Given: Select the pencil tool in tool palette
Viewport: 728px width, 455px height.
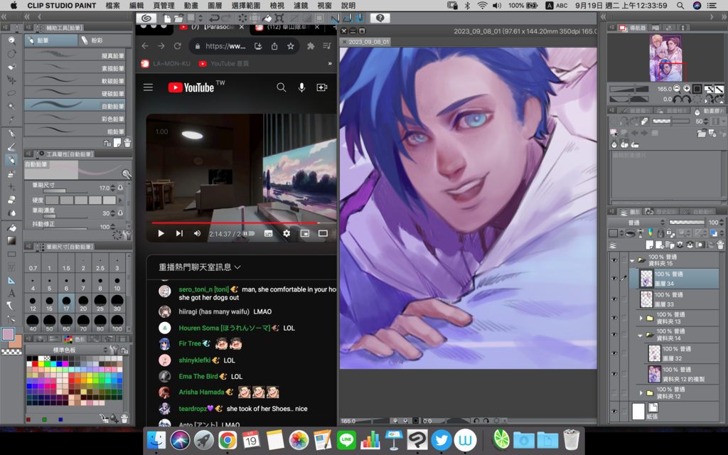Looking at the screenshot, I should click(x=11, y=160).
